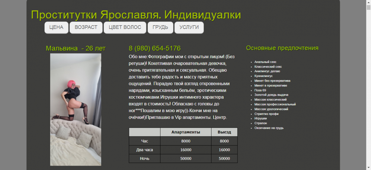Click the scrollbar up arrow
This screenshot has height=170, width=371.
(368, 2)
